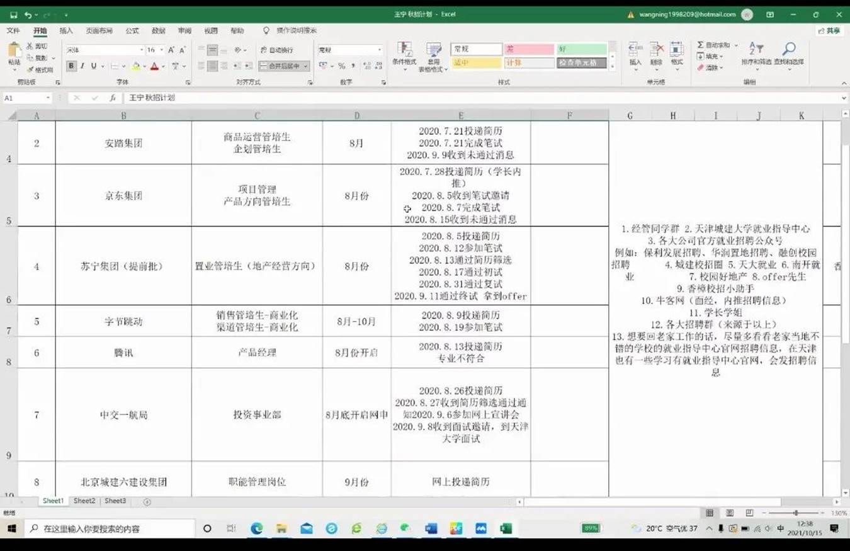
Task: Open Format as Table (套用表格格式)
Action: 433,57
